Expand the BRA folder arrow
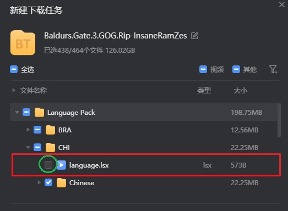Image resolution: width=288 pixels, height=211 pixels. point(28,130)
